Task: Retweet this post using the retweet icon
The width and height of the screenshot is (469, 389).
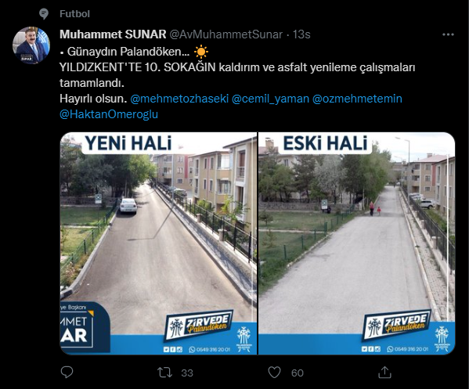Action: 164,373
